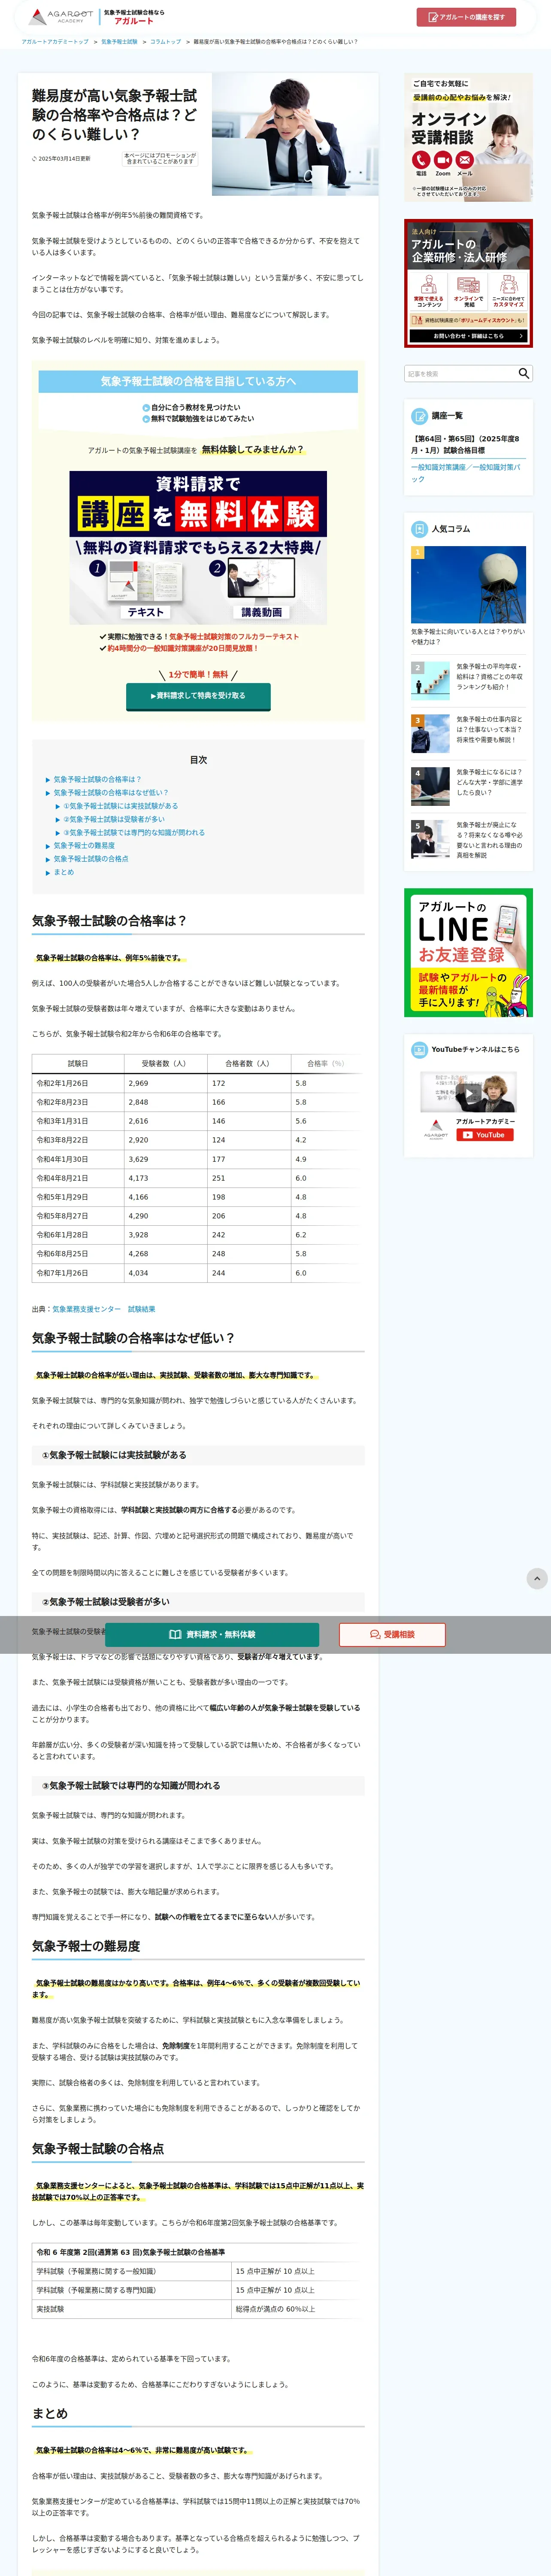551x2576 pixels.
Task: Click the article hero image of stressed man
Action: (x=294, y=135)
